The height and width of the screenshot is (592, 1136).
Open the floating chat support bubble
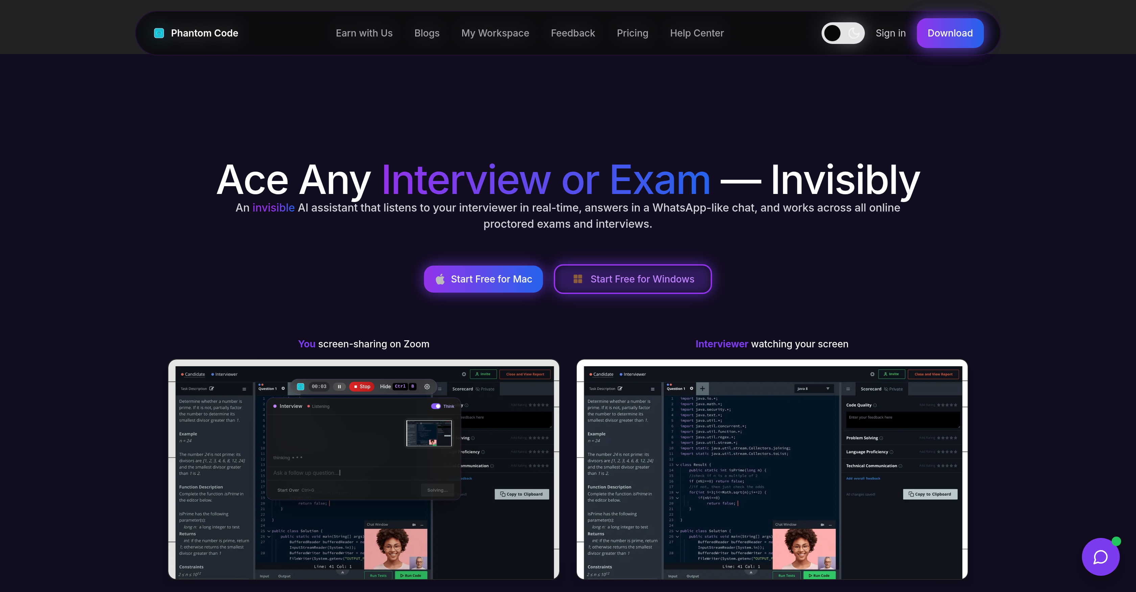[1100, 557]
